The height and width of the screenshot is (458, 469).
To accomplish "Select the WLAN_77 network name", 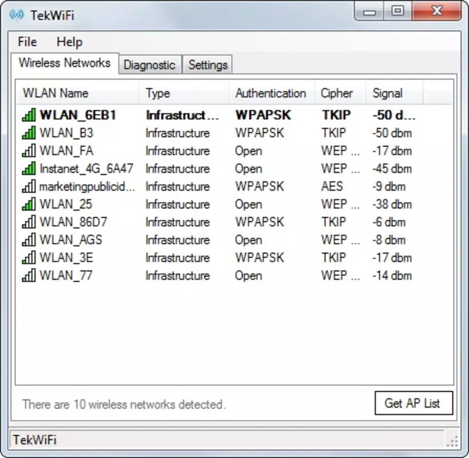I will click(x=66, y=275).
